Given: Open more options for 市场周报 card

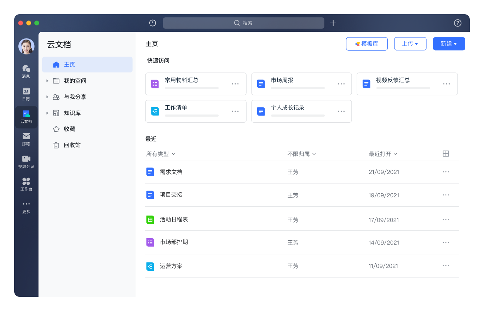Looking at the screenshot, I should 341,84.
